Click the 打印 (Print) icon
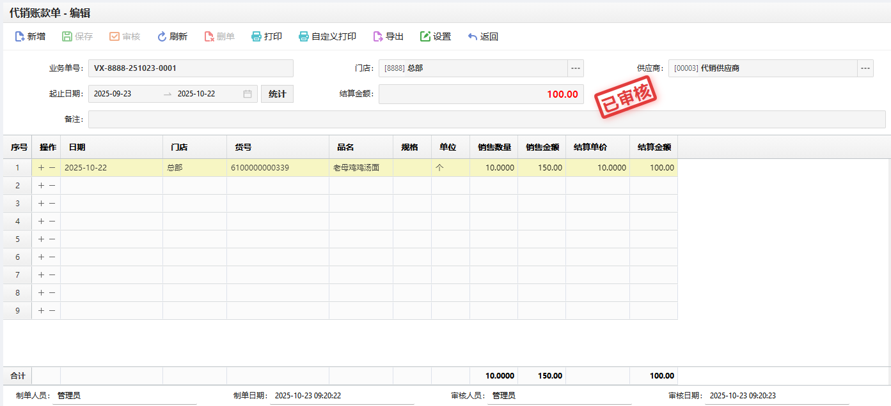Viewport: 891px width, 406px height. (256, 37)
